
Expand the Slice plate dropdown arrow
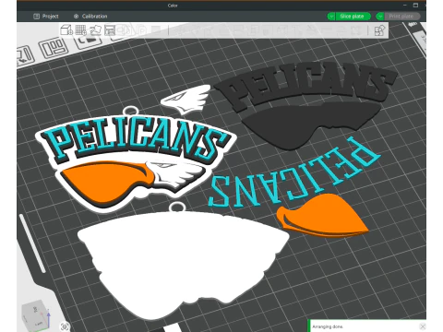click(x=331, y=17)
